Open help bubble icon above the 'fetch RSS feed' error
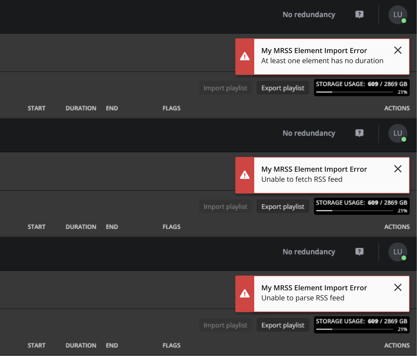The height and width of the screenshot is (356, 417). coord(359,133)
